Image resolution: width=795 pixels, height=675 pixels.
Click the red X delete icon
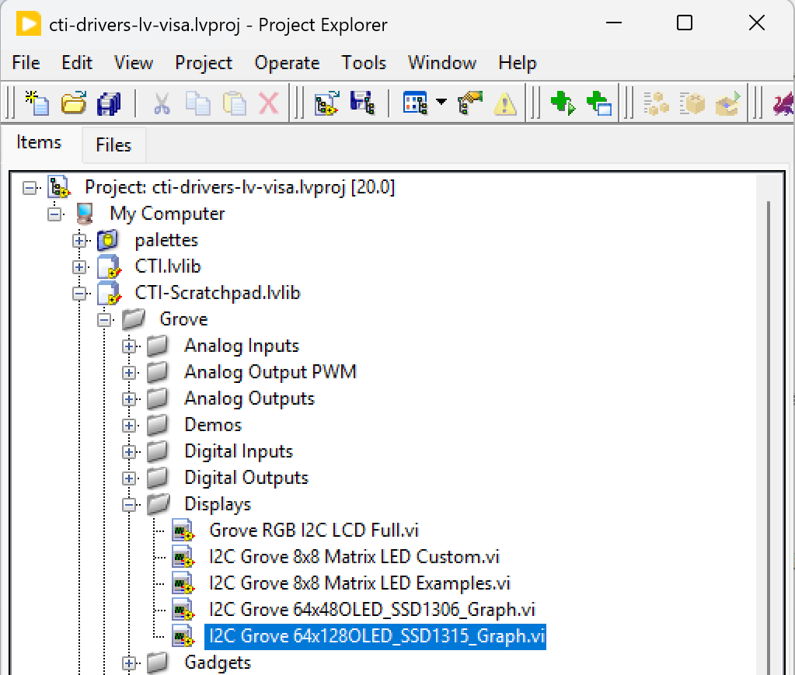pyautogui.click(x=270, y=102)
